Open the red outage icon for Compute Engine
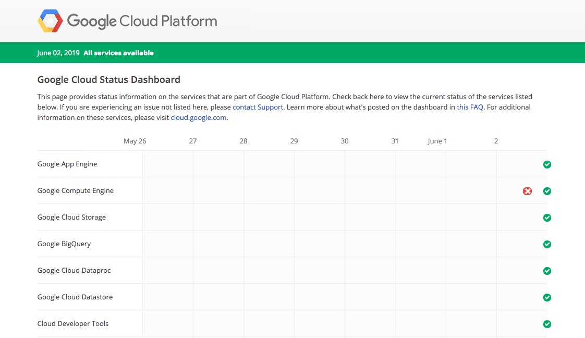 tap(527, 191)
